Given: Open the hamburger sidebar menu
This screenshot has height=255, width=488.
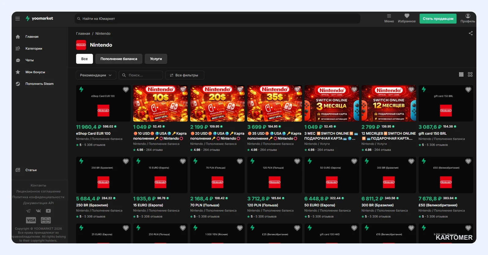Looking at the screenshot, I should pyautogui.click(x=18, y=19).
